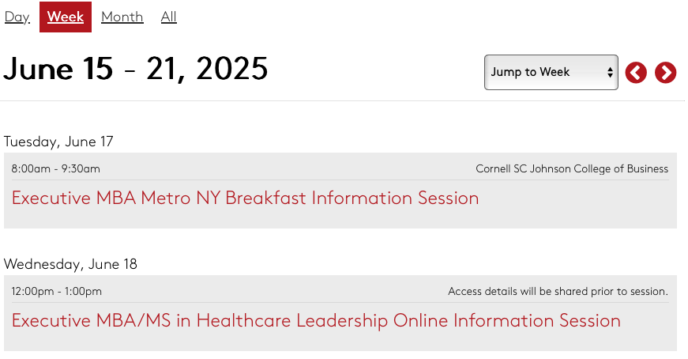Switch to the Day view
Screen dimensions: 688x359
17,17
